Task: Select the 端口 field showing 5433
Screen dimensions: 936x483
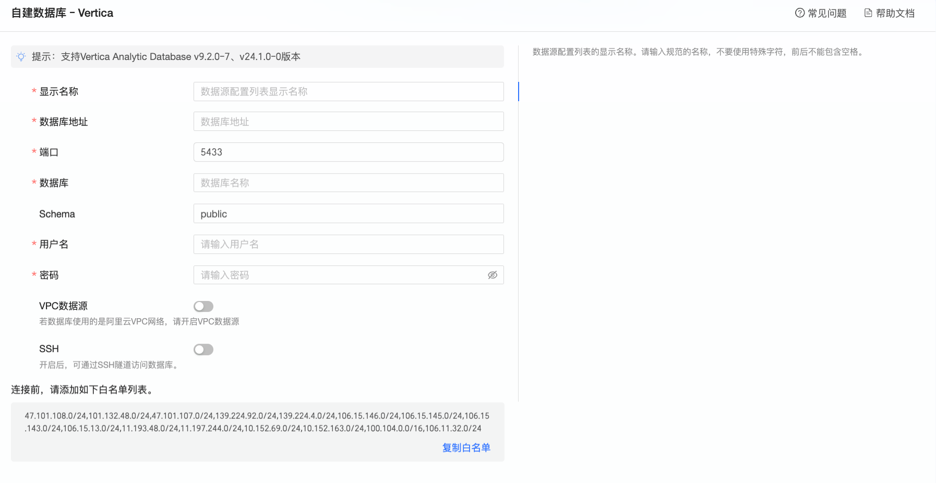Action: 349,152
